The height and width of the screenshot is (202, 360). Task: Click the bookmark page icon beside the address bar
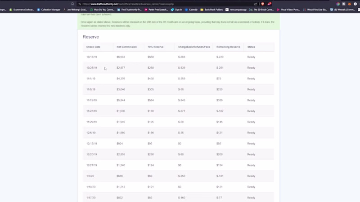(x=72, y=4)
